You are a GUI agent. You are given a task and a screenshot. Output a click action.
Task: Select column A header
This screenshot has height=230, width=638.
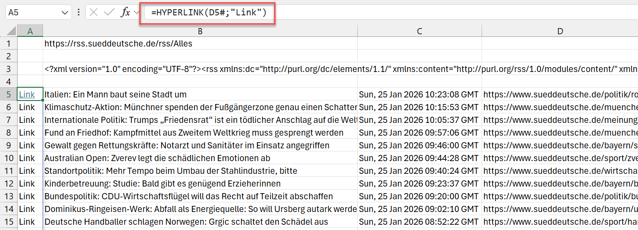30,31
